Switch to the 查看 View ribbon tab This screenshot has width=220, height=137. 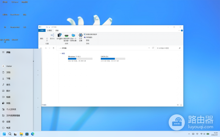point(57,30)
